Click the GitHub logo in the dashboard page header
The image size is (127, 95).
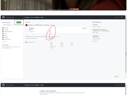pos(3,17)
